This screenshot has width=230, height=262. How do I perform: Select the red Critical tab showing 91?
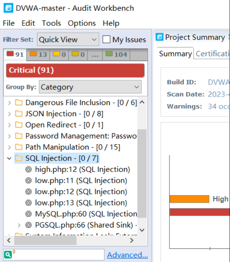tap(15, 54)
